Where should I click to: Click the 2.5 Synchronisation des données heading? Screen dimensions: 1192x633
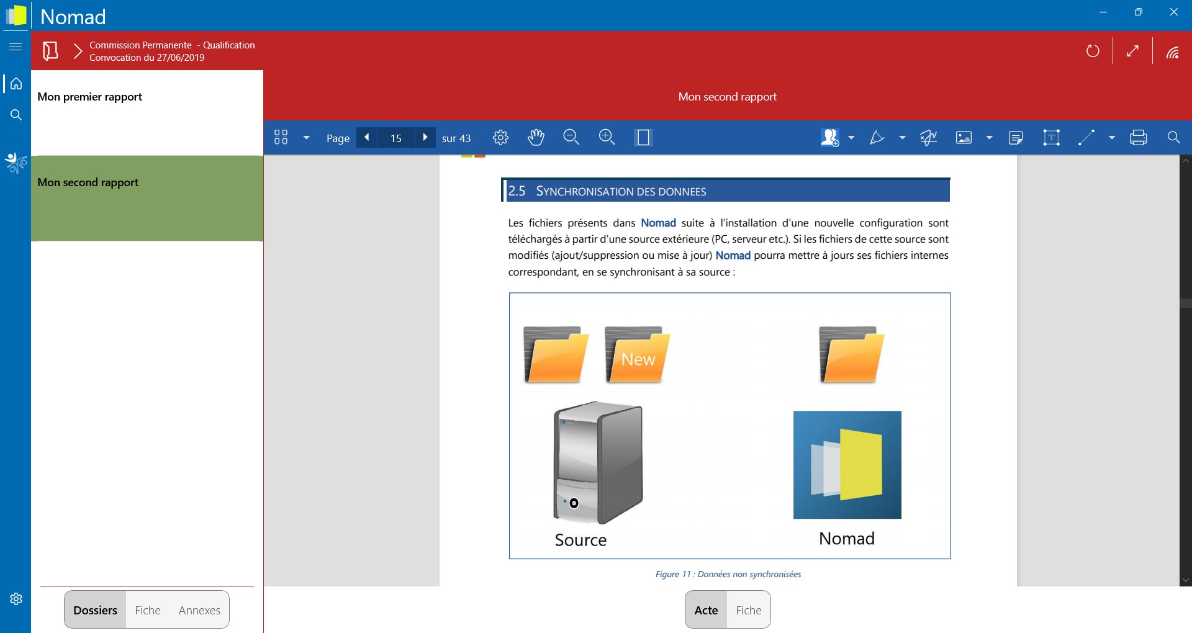coord(726,191)
